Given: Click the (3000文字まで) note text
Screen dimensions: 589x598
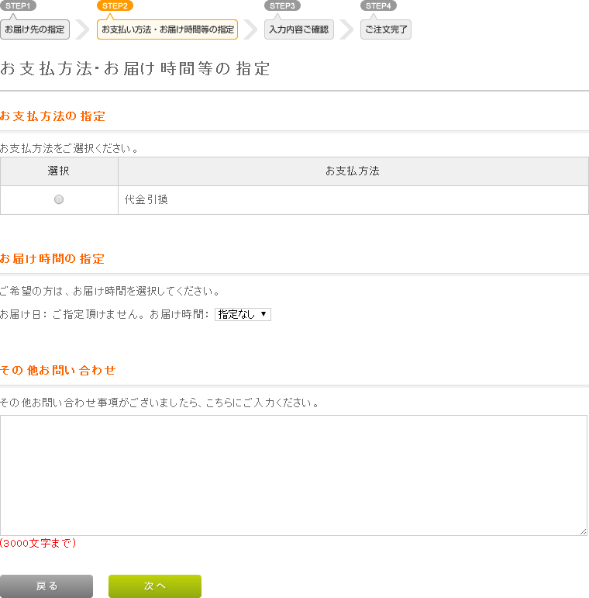Looking at the screenshot, I should (38, 543).
